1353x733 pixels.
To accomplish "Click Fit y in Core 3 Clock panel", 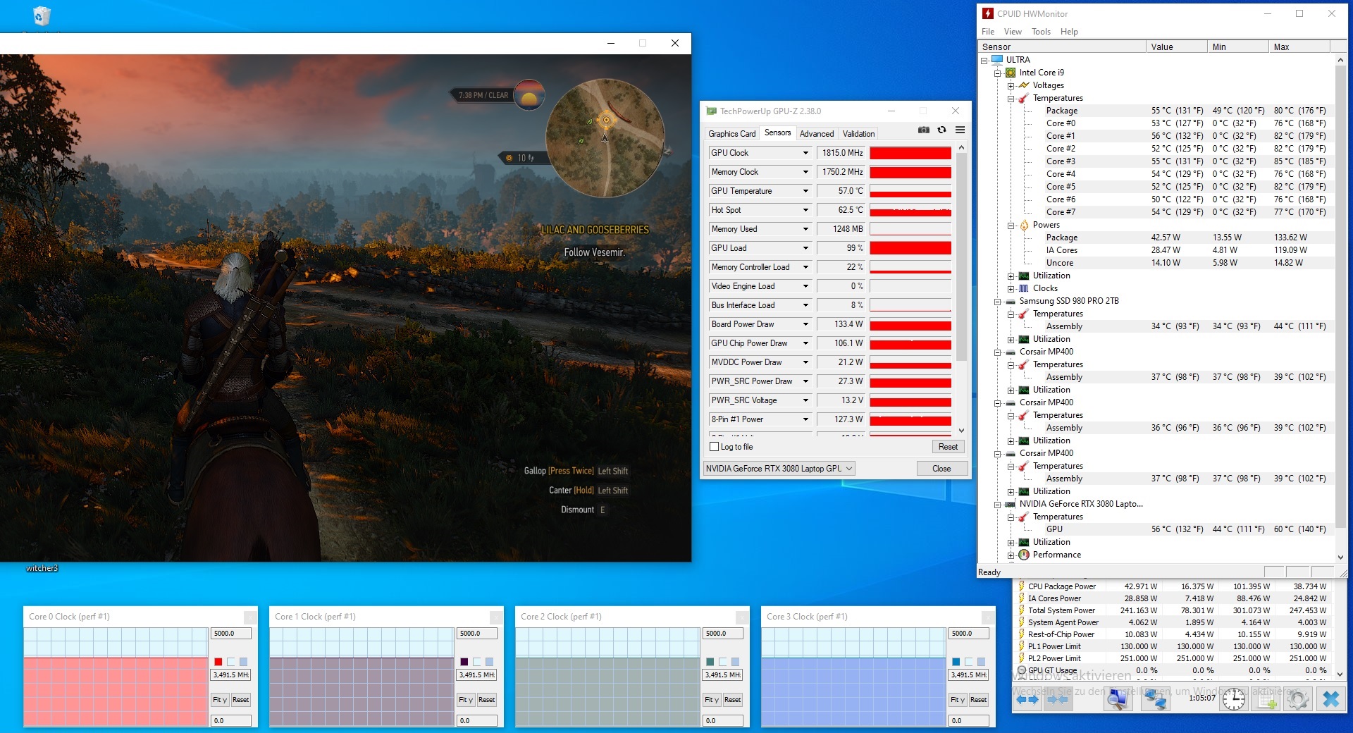I will (x=957, y=700).
